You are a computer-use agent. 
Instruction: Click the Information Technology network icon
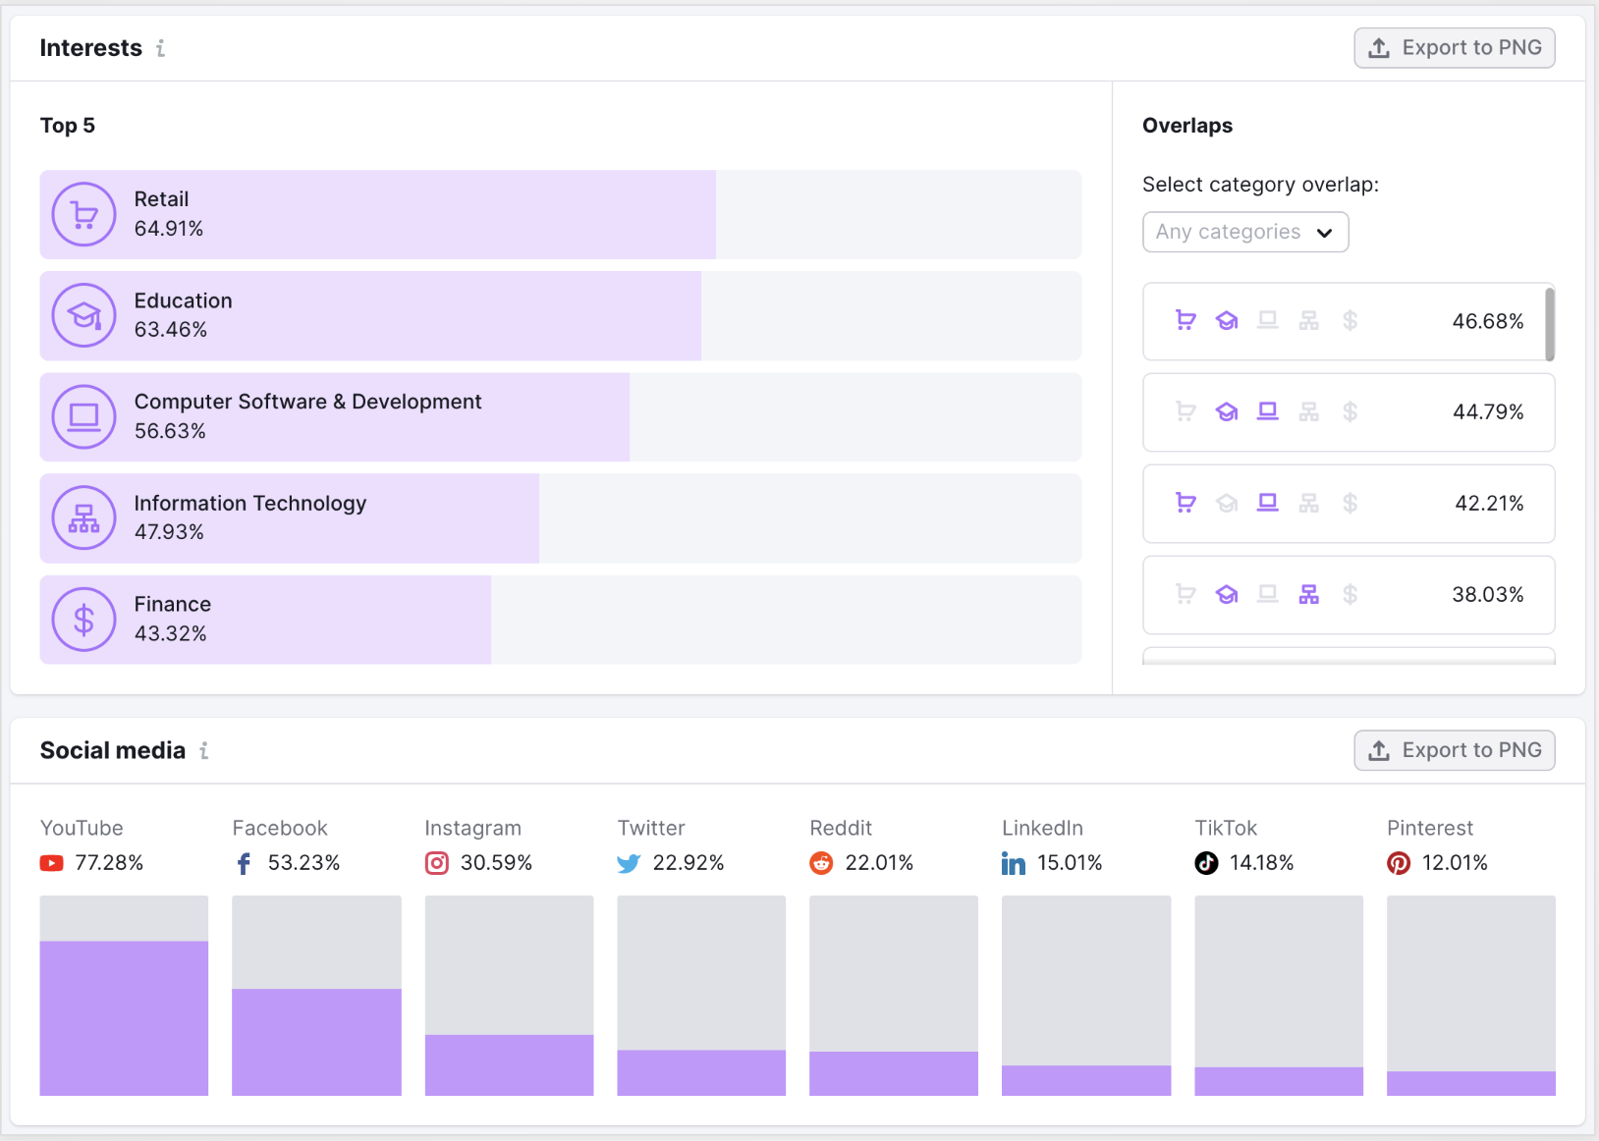[x=84, y=517]
